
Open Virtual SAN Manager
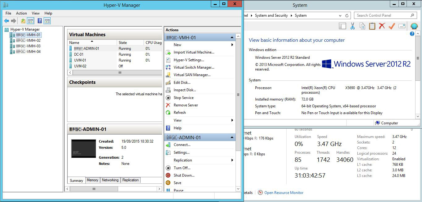pos(192,75)
